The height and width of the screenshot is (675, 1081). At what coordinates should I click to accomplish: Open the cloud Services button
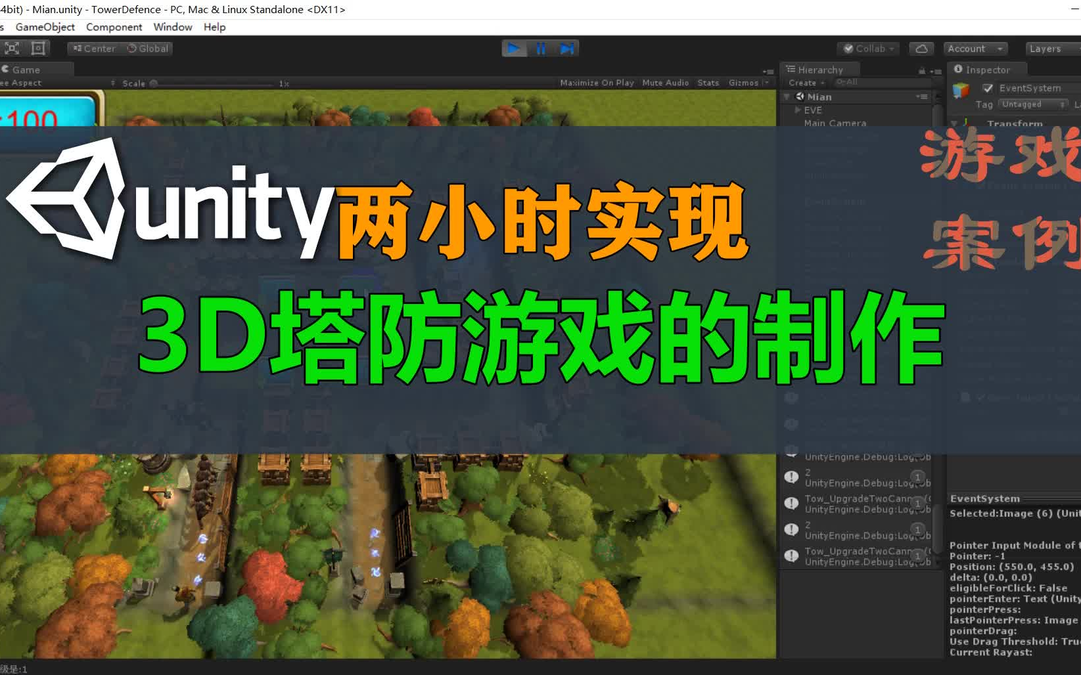921,49
